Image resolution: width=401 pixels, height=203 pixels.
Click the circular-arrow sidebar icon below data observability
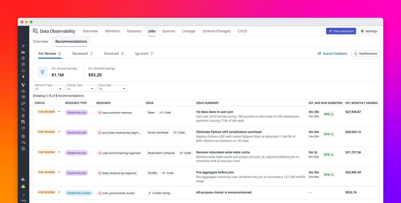[23, 128]
